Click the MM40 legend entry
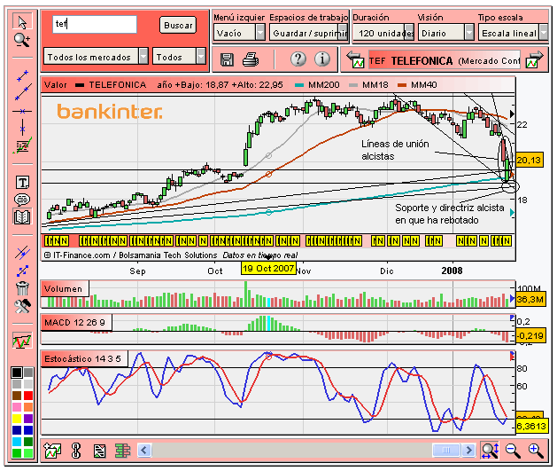 point(417,84)
